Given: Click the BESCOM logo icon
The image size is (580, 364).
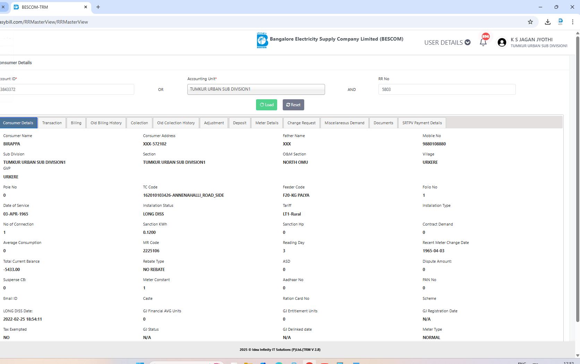Looking at the screenshot, I should (x=262, y=41).
